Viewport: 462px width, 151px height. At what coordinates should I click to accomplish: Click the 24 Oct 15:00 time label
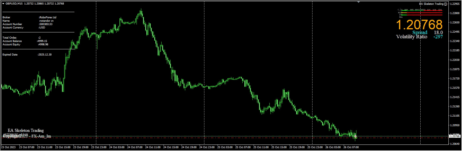click(x=171, y=147)
